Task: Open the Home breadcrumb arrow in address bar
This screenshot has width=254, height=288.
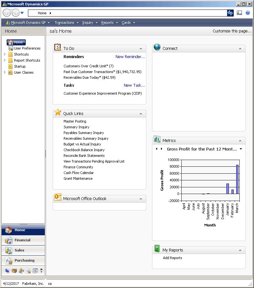Action: click(50, 13)
